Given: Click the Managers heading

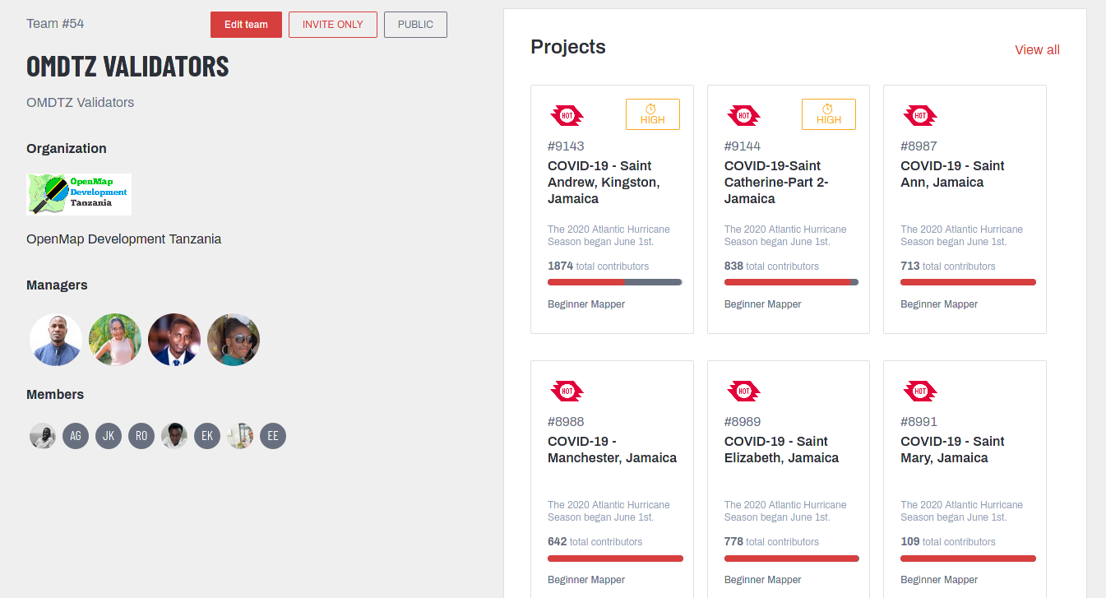Looking at the screenshot, I should 57,285.
